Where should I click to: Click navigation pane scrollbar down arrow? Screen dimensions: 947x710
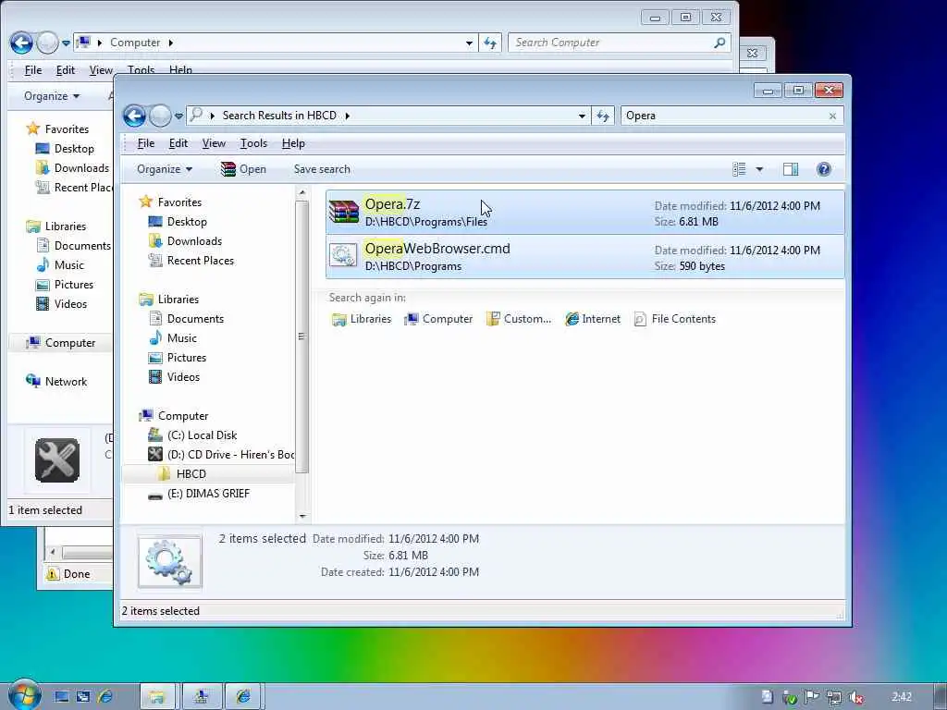tap(302, 516)
